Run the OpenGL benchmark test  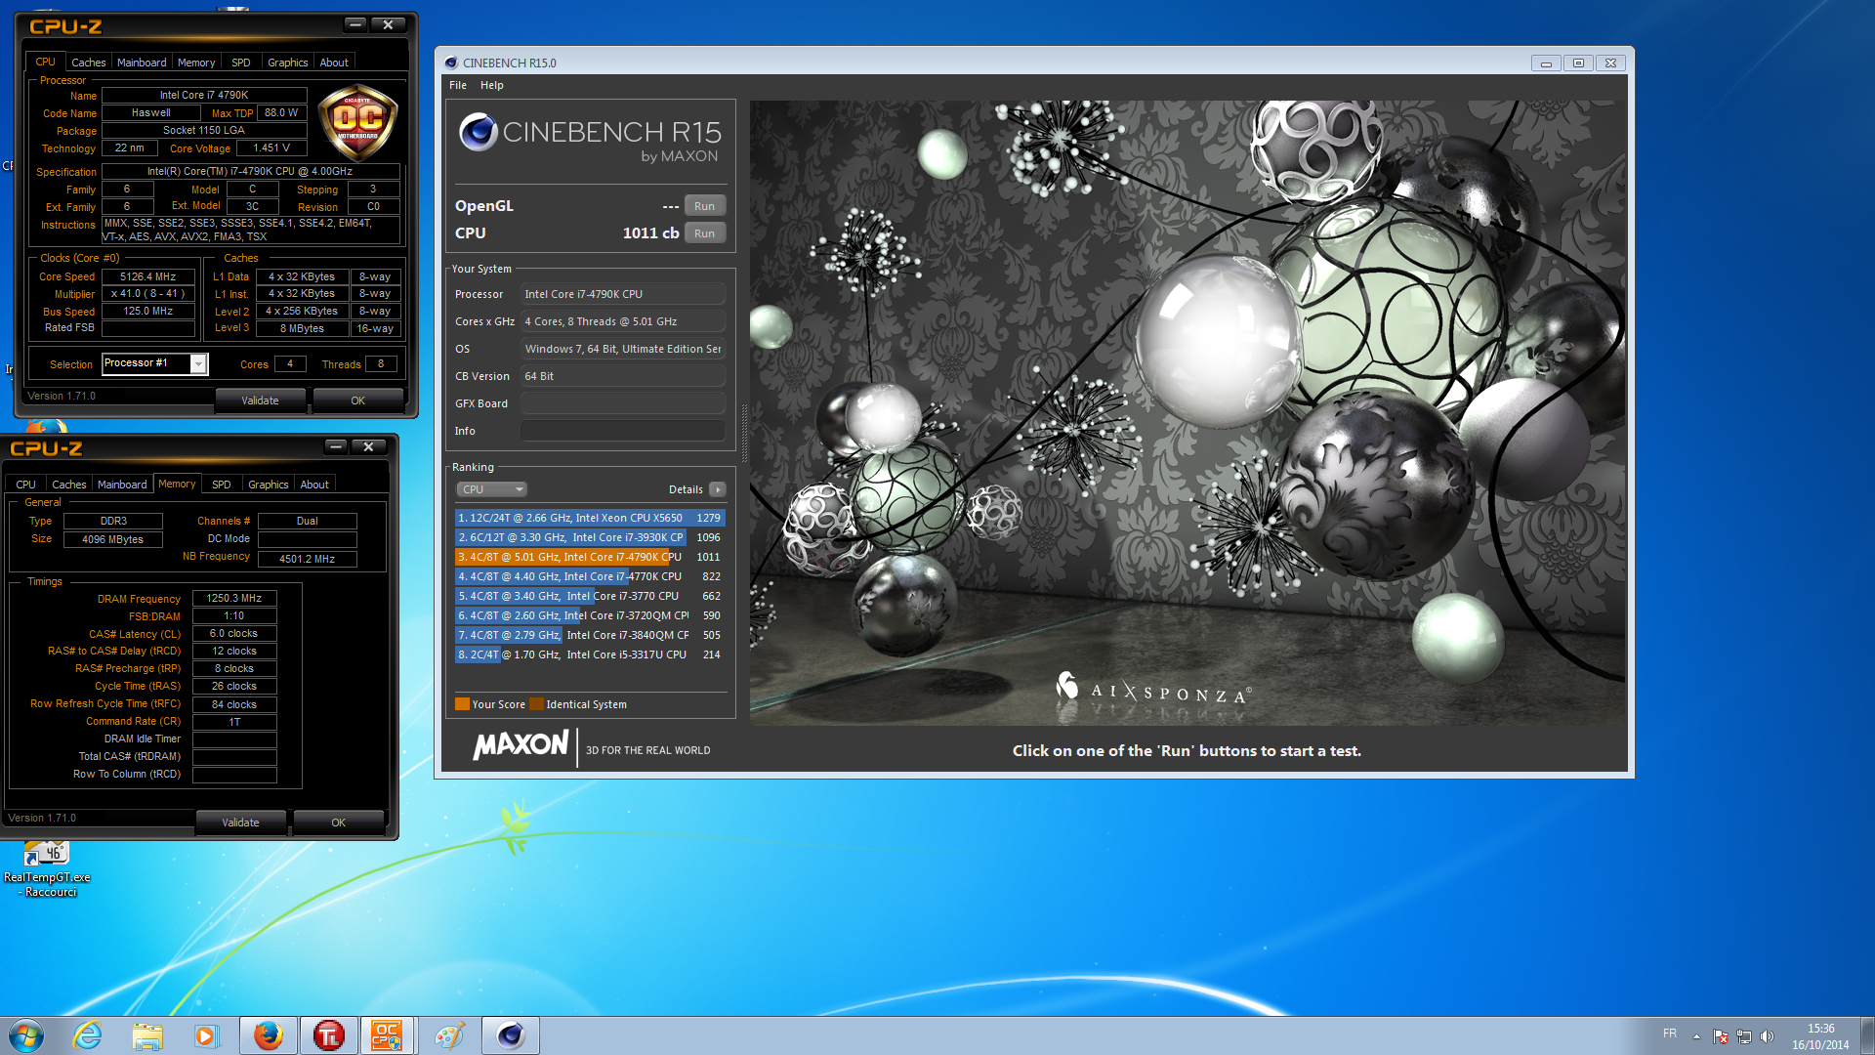704,206
